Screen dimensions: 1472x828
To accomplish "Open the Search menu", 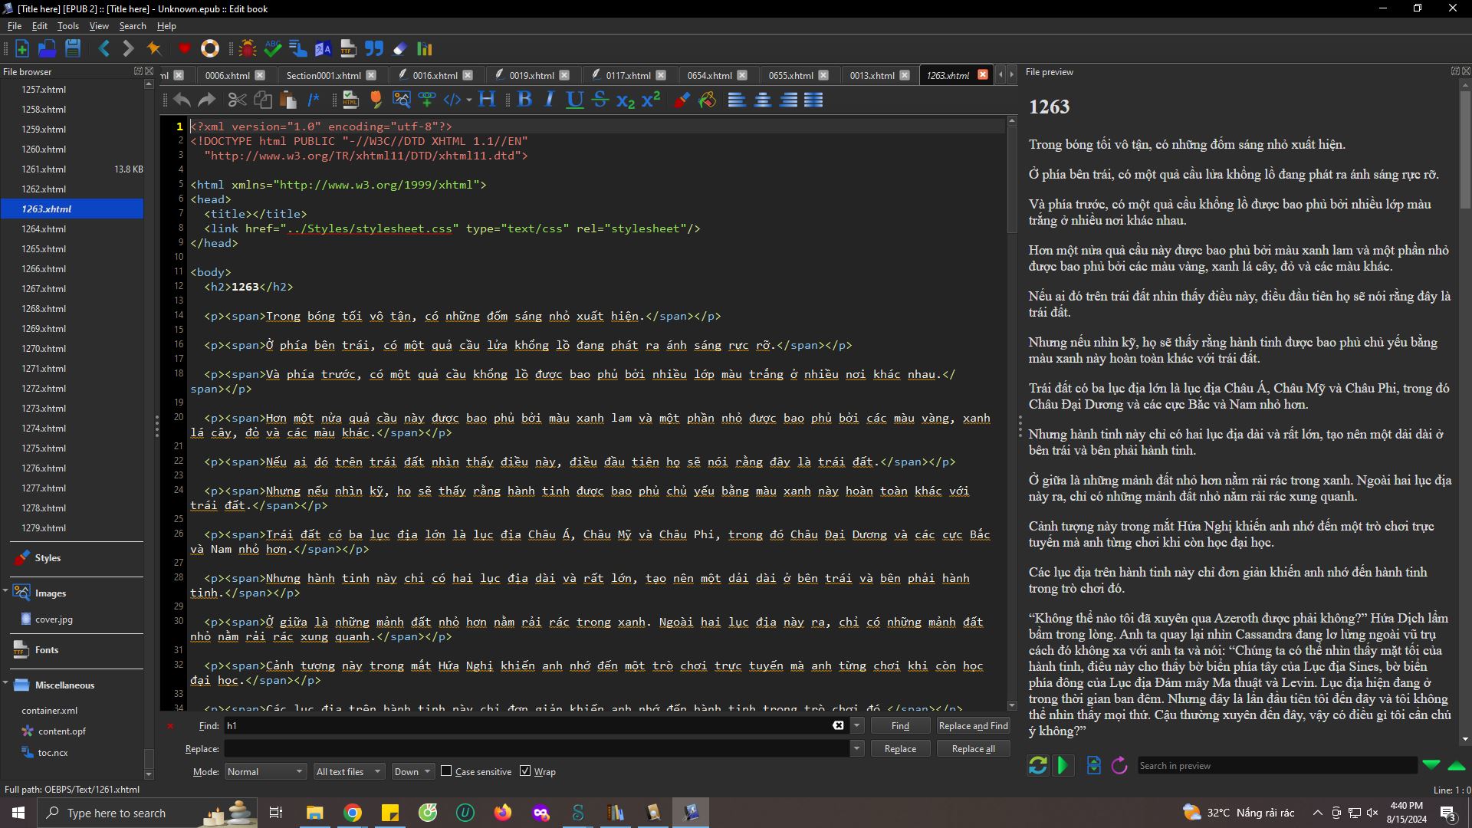I will 133,25.
